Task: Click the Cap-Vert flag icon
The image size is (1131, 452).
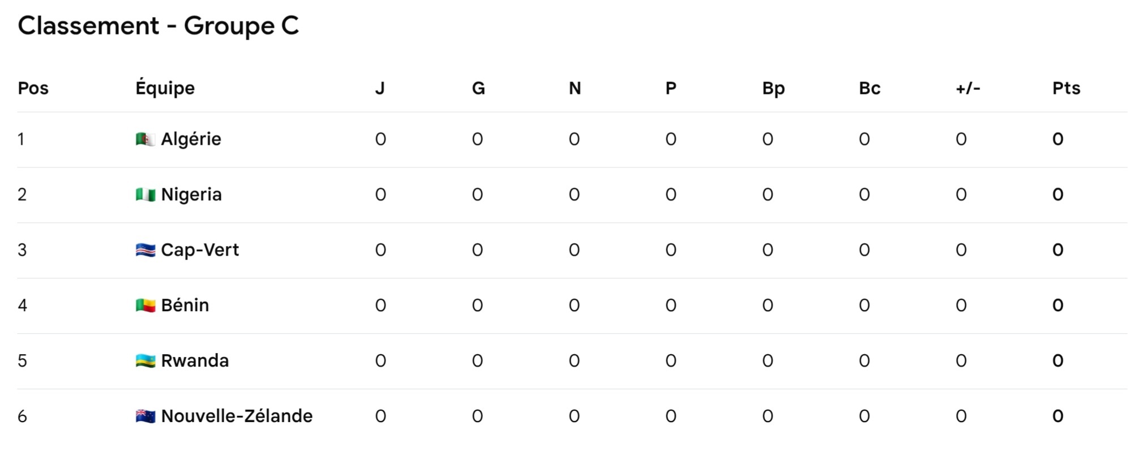Action: pyautogui.click(x=145, y=250)
